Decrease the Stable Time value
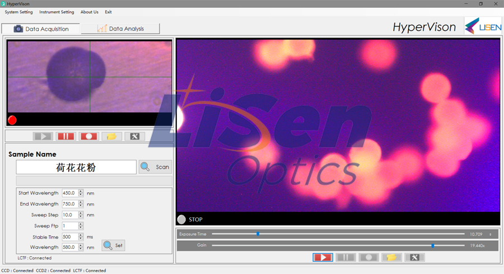This screenshot has width=504, height=274. (81, 239)
